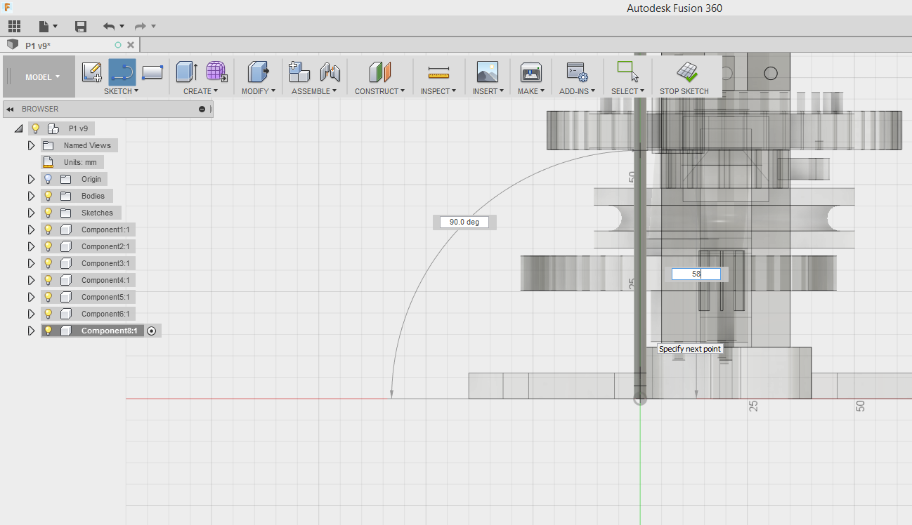Select the Construct plane icon
Viewport: 912px width, 525px height.
(379, 72)
